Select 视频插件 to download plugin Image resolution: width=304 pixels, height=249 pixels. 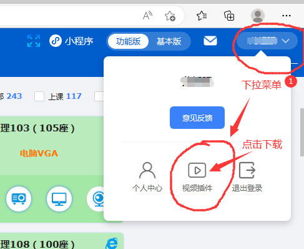(x=197, y=177)
